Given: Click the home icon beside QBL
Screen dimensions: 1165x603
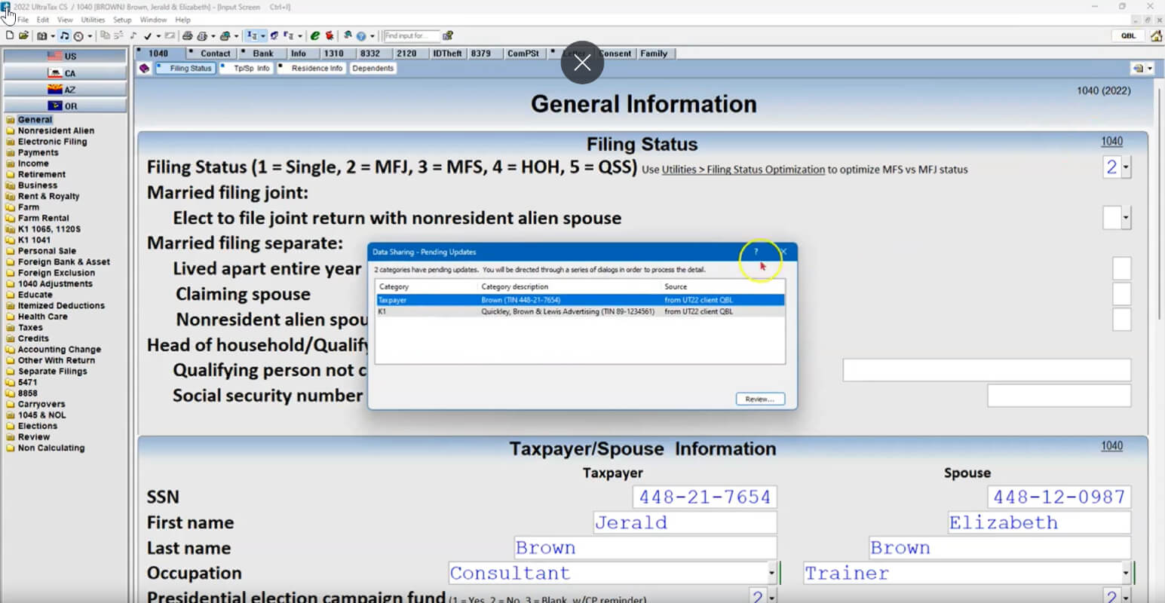Looking at the screenshot, I should tap(1156, 35).
